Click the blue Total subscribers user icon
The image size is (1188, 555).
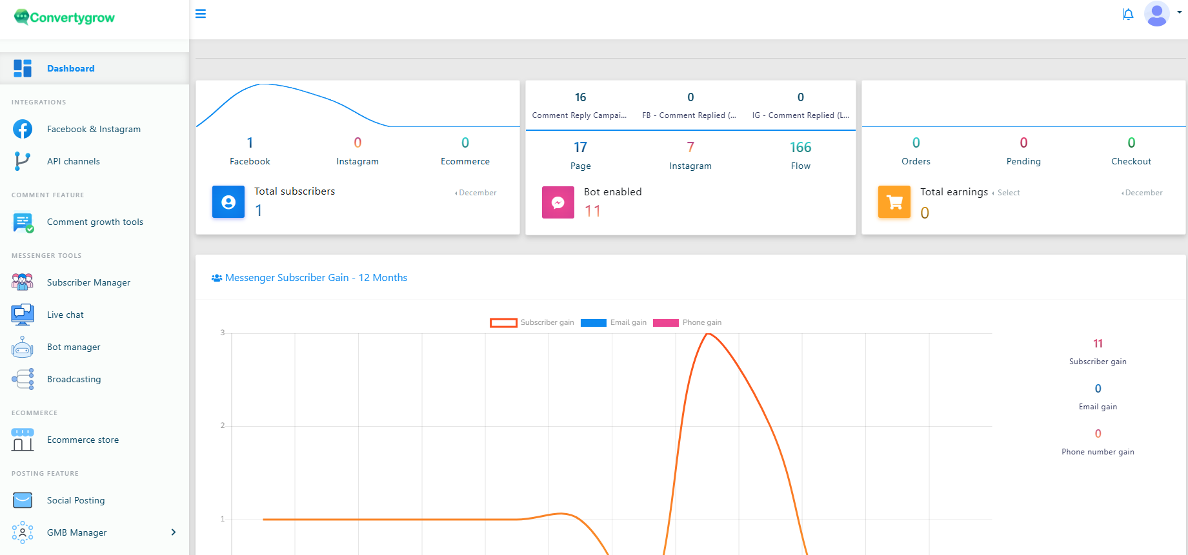[x=228, y=202]
